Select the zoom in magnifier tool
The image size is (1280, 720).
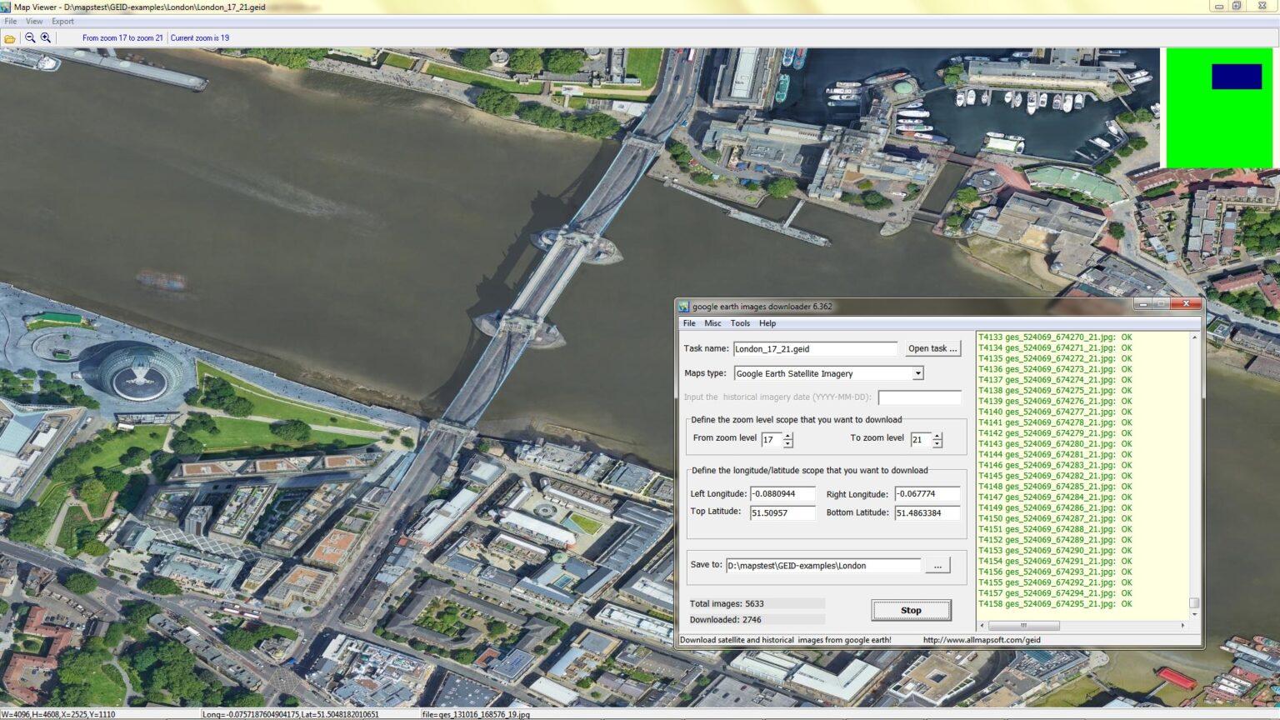coord(47,37)
